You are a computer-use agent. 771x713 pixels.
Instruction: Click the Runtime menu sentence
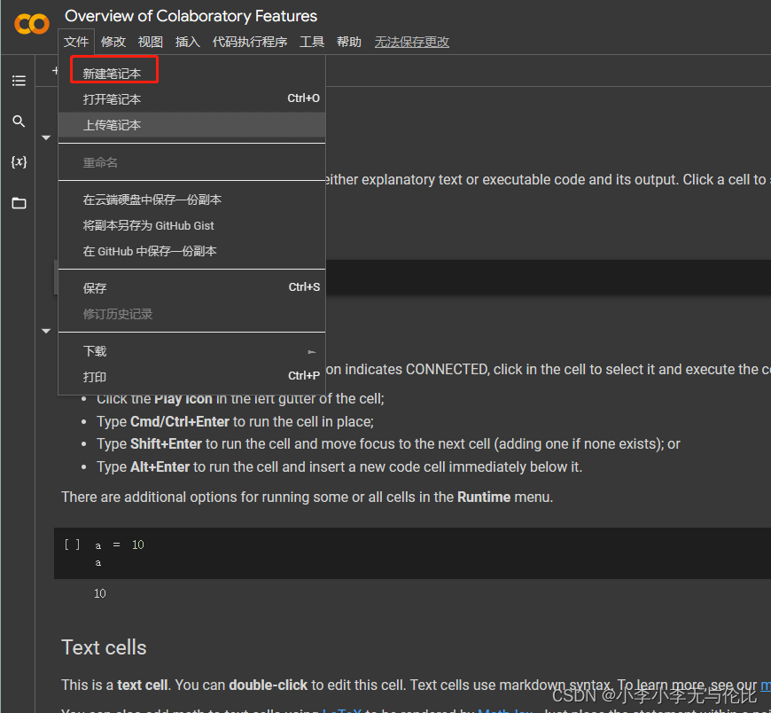308,497
